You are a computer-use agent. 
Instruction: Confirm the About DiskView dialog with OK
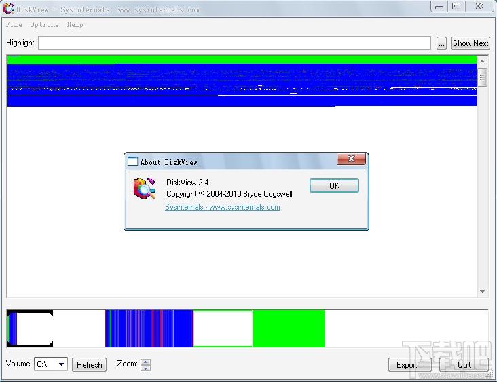334,185
